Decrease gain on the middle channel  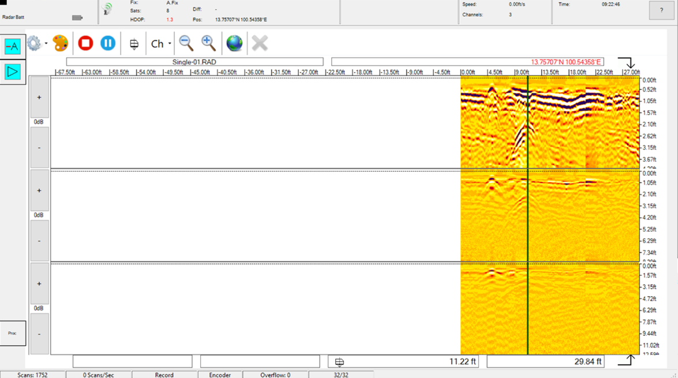[x=39, y=241]
